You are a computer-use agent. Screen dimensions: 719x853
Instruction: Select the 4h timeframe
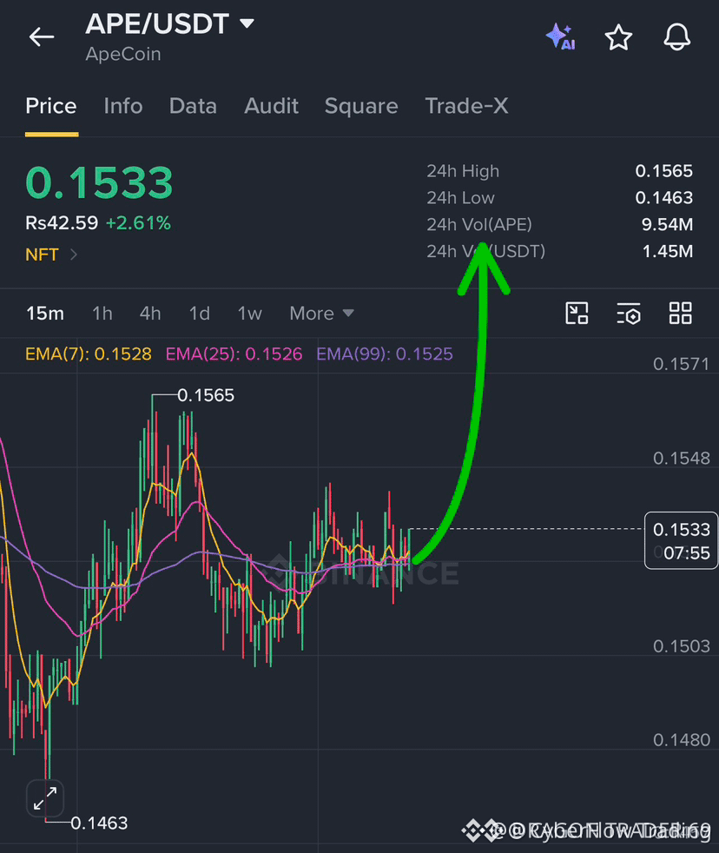click(x=150, y=314)
